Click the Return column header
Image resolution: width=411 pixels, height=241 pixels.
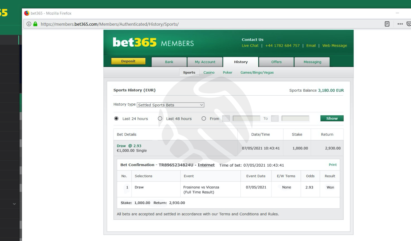click(327, 134)
